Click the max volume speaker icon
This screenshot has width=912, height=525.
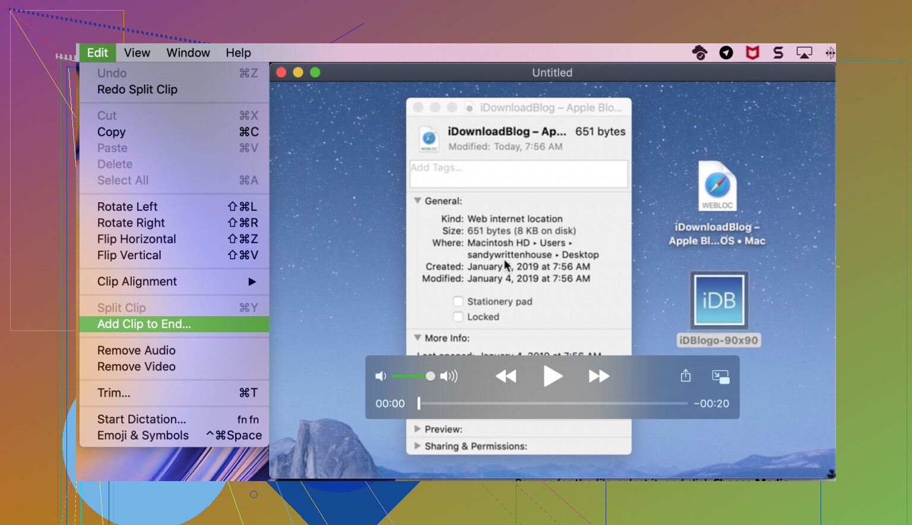click(x=449, y=376)
